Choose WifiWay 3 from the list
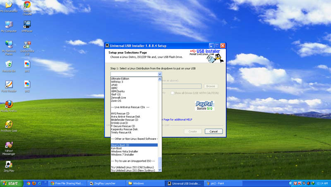Image resolution: width=331 pixels, height=187 pixels. (134, 82)
